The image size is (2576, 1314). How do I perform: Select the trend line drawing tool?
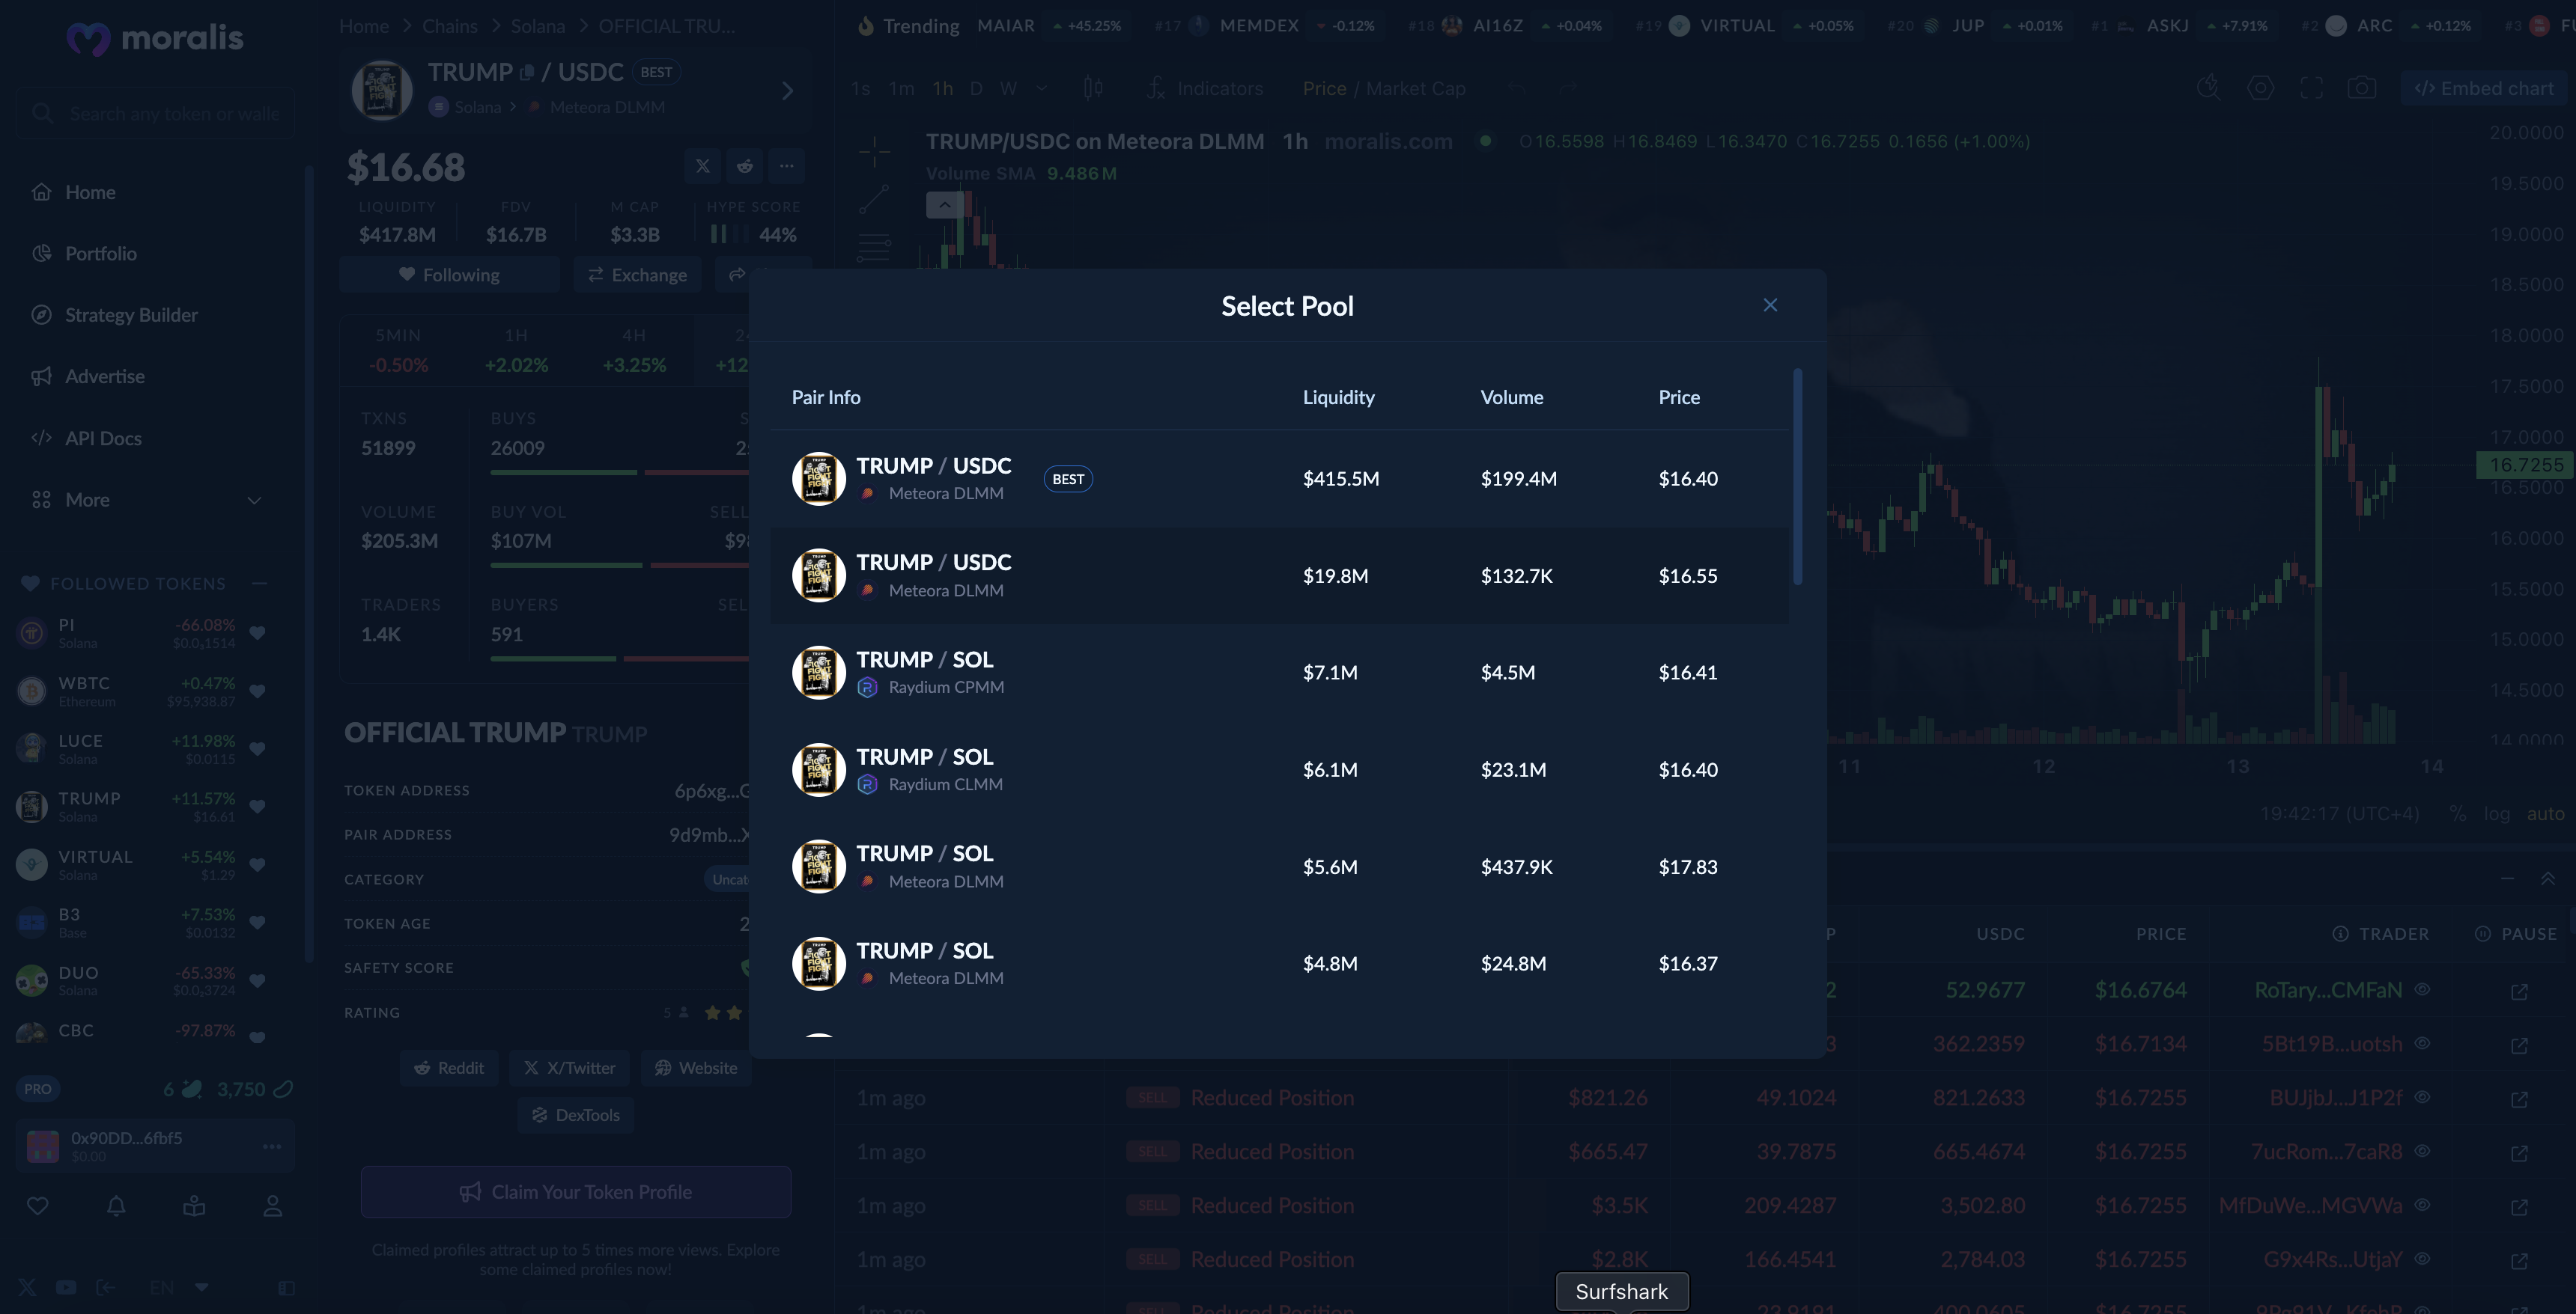(874, 199)
